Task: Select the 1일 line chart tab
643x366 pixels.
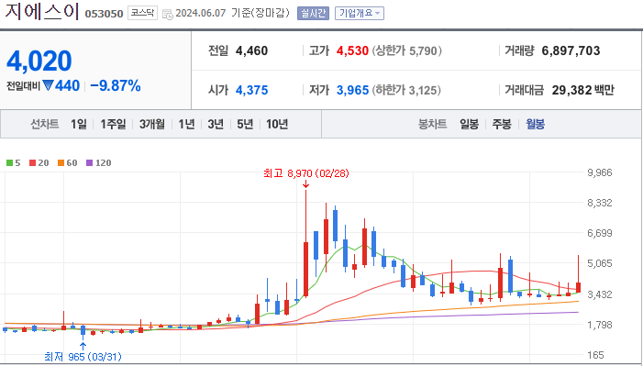Action: click(x=78, y=124)
